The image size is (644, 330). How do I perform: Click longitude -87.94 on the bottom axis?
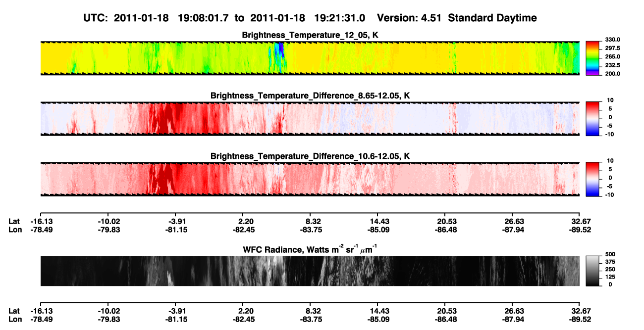pos(513,320)
